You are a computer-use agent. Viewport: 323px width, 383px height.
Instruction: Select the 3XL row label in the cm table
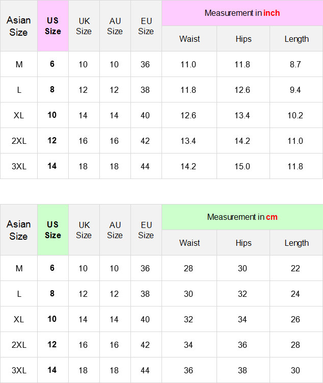pos(19,370)
